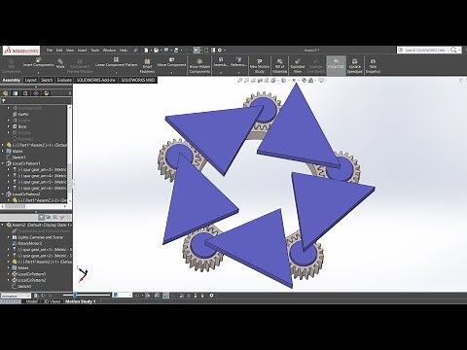Viewport: 467px width, 350px height.
Task: Select the Motion Study 1 tab
Action: pyautogui.click(x=81, y=301)
